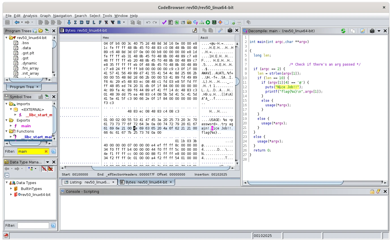
Task: Open the Decompiler Cf toolbar icon
Action: (195, 22)
